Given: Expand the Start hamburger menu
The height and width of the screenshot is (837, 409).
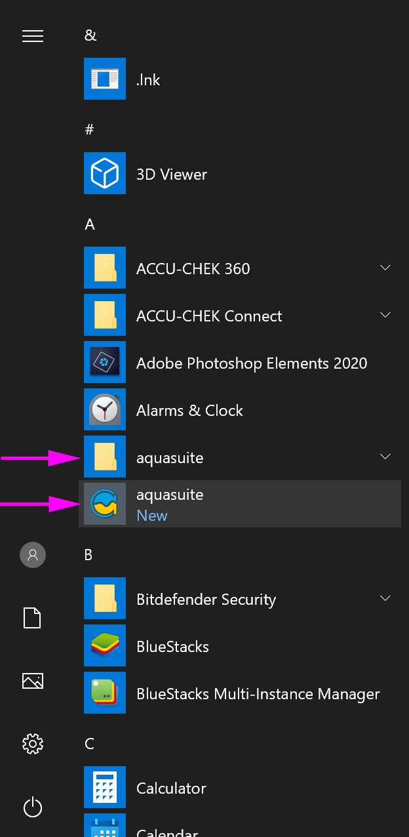Looking at the screenshot, I should coord(33,36).
